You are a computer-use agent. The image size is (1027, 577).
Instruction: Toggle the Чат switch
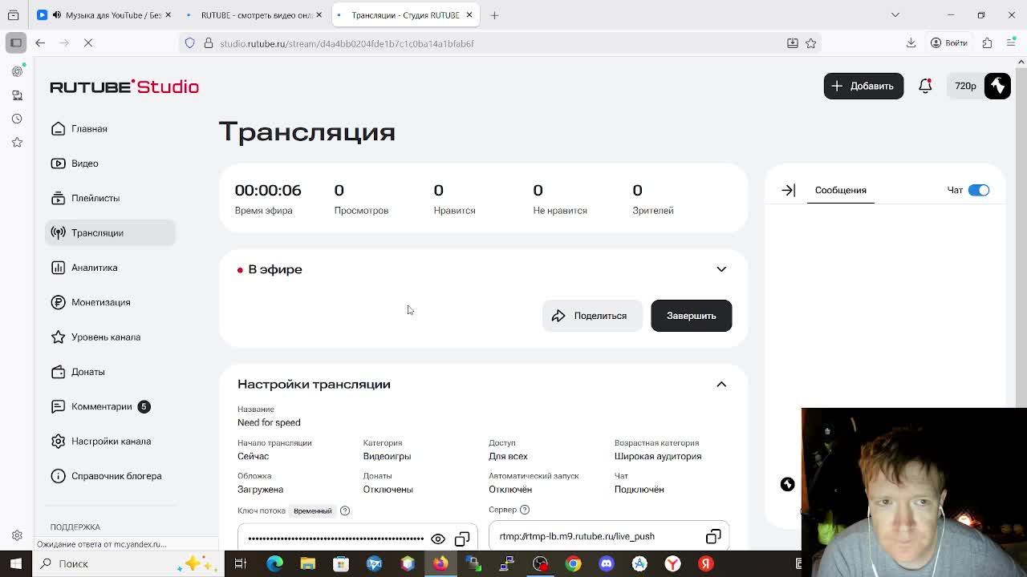pyautogui.click(x=979, y=190)
